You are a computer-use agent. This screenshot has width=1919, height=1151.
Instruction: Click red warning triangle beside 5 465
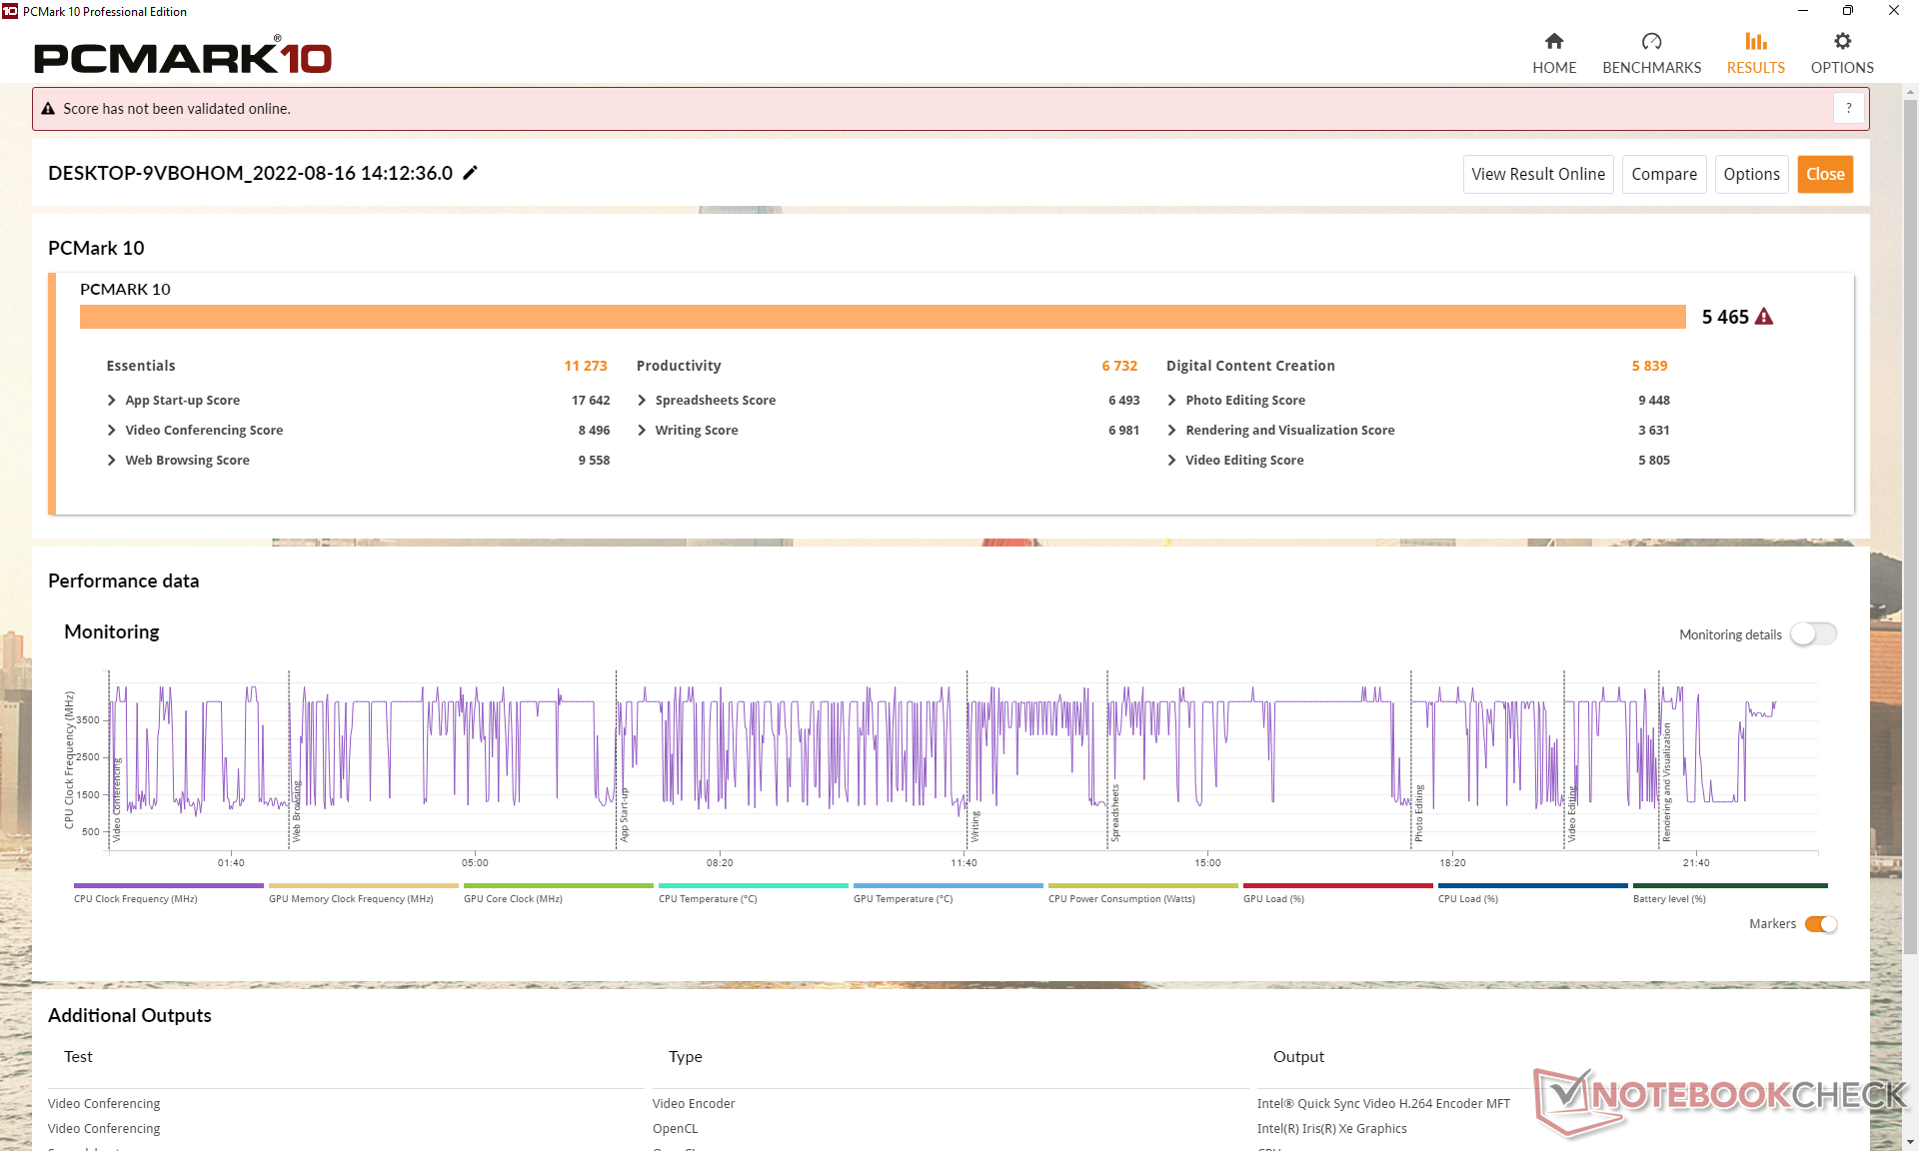coord(1764,317)
